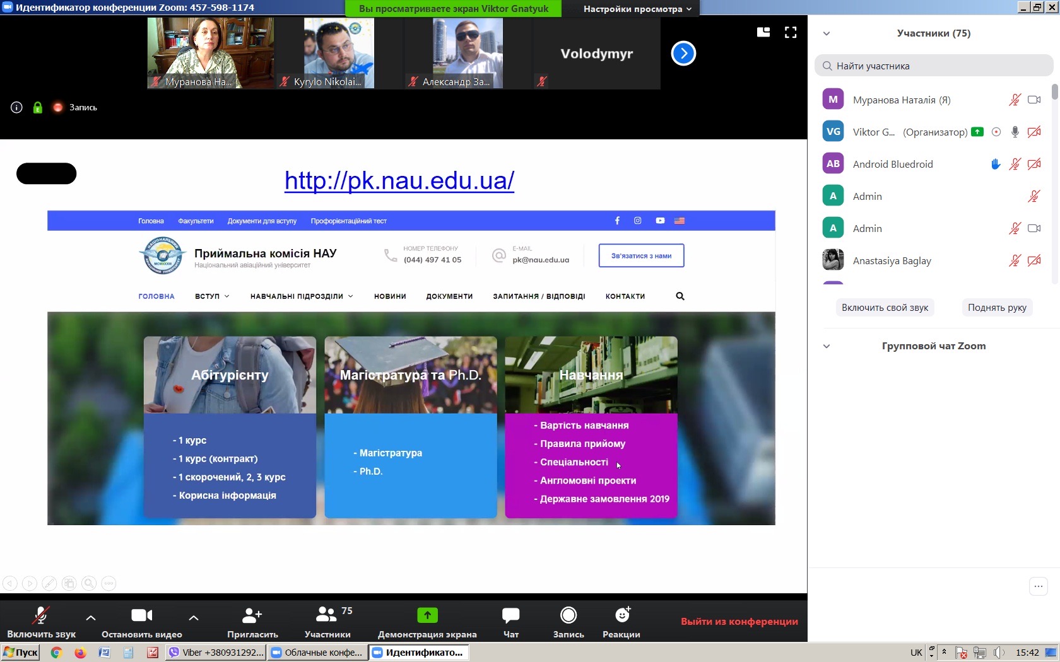Image resolution: width=1060 pixels, height=662 pixels.
Task: Open the Invite participants icon
Action: pyautogui.click(x=252, y=615)
